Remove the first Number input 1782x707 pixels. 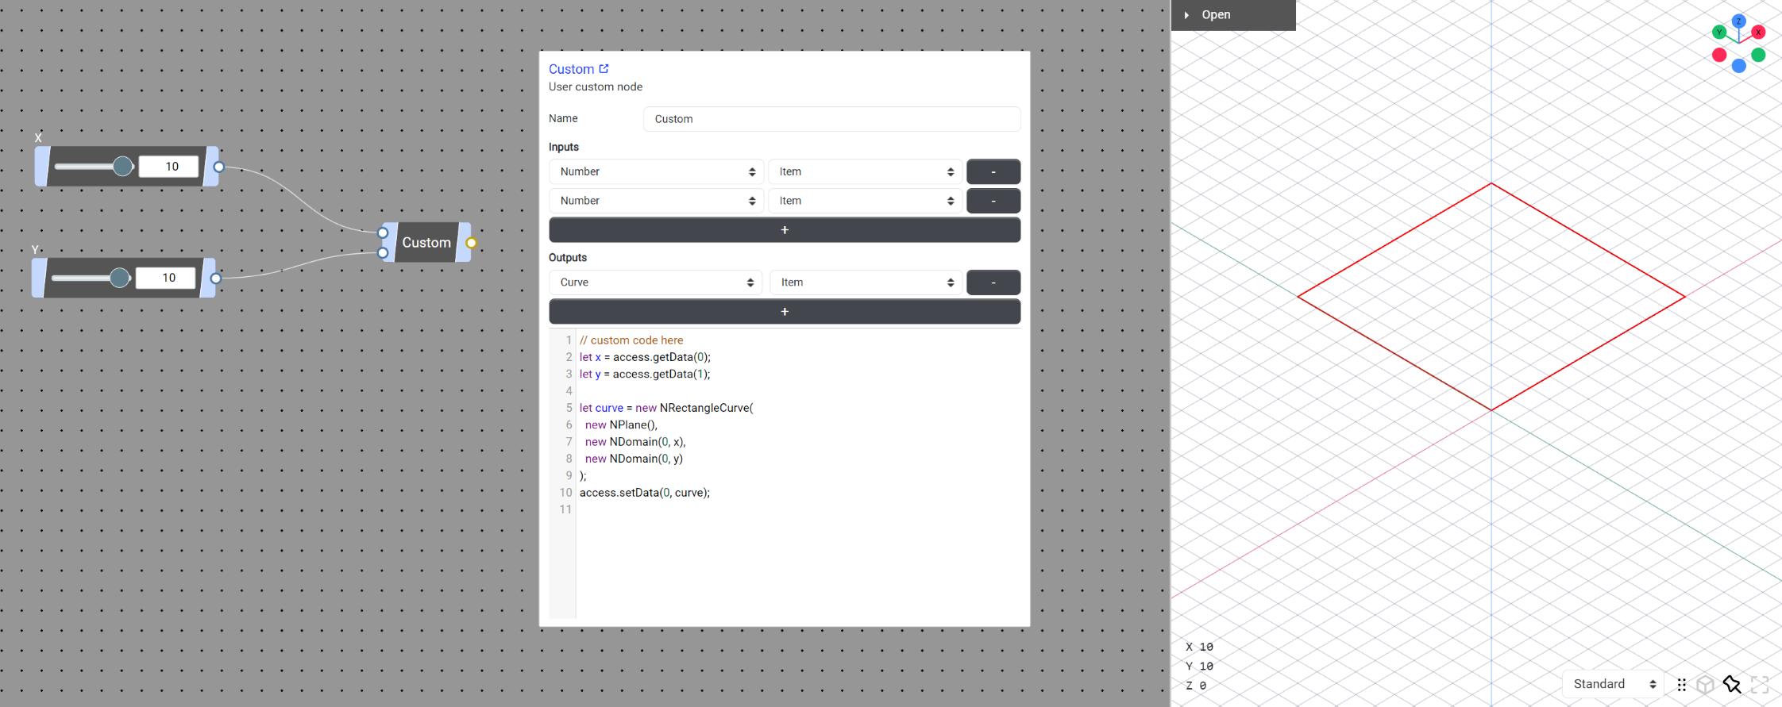(993, 171)
